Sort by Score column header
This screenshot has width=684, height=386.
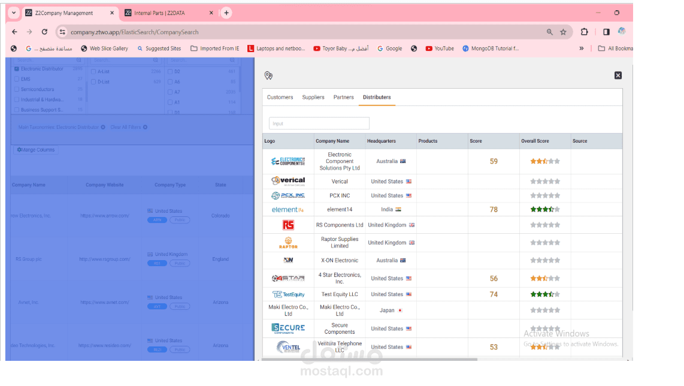[x=476, y=141]
